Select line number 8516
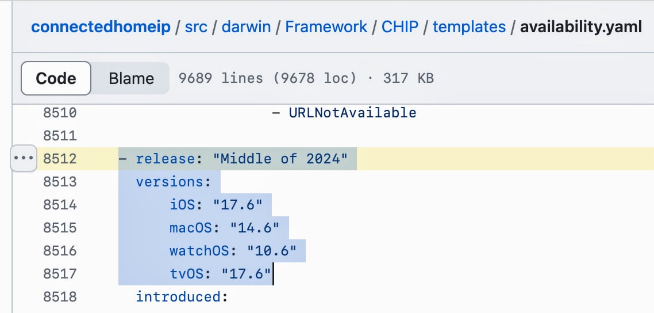654x313 pixels. (x=60, y=251)
